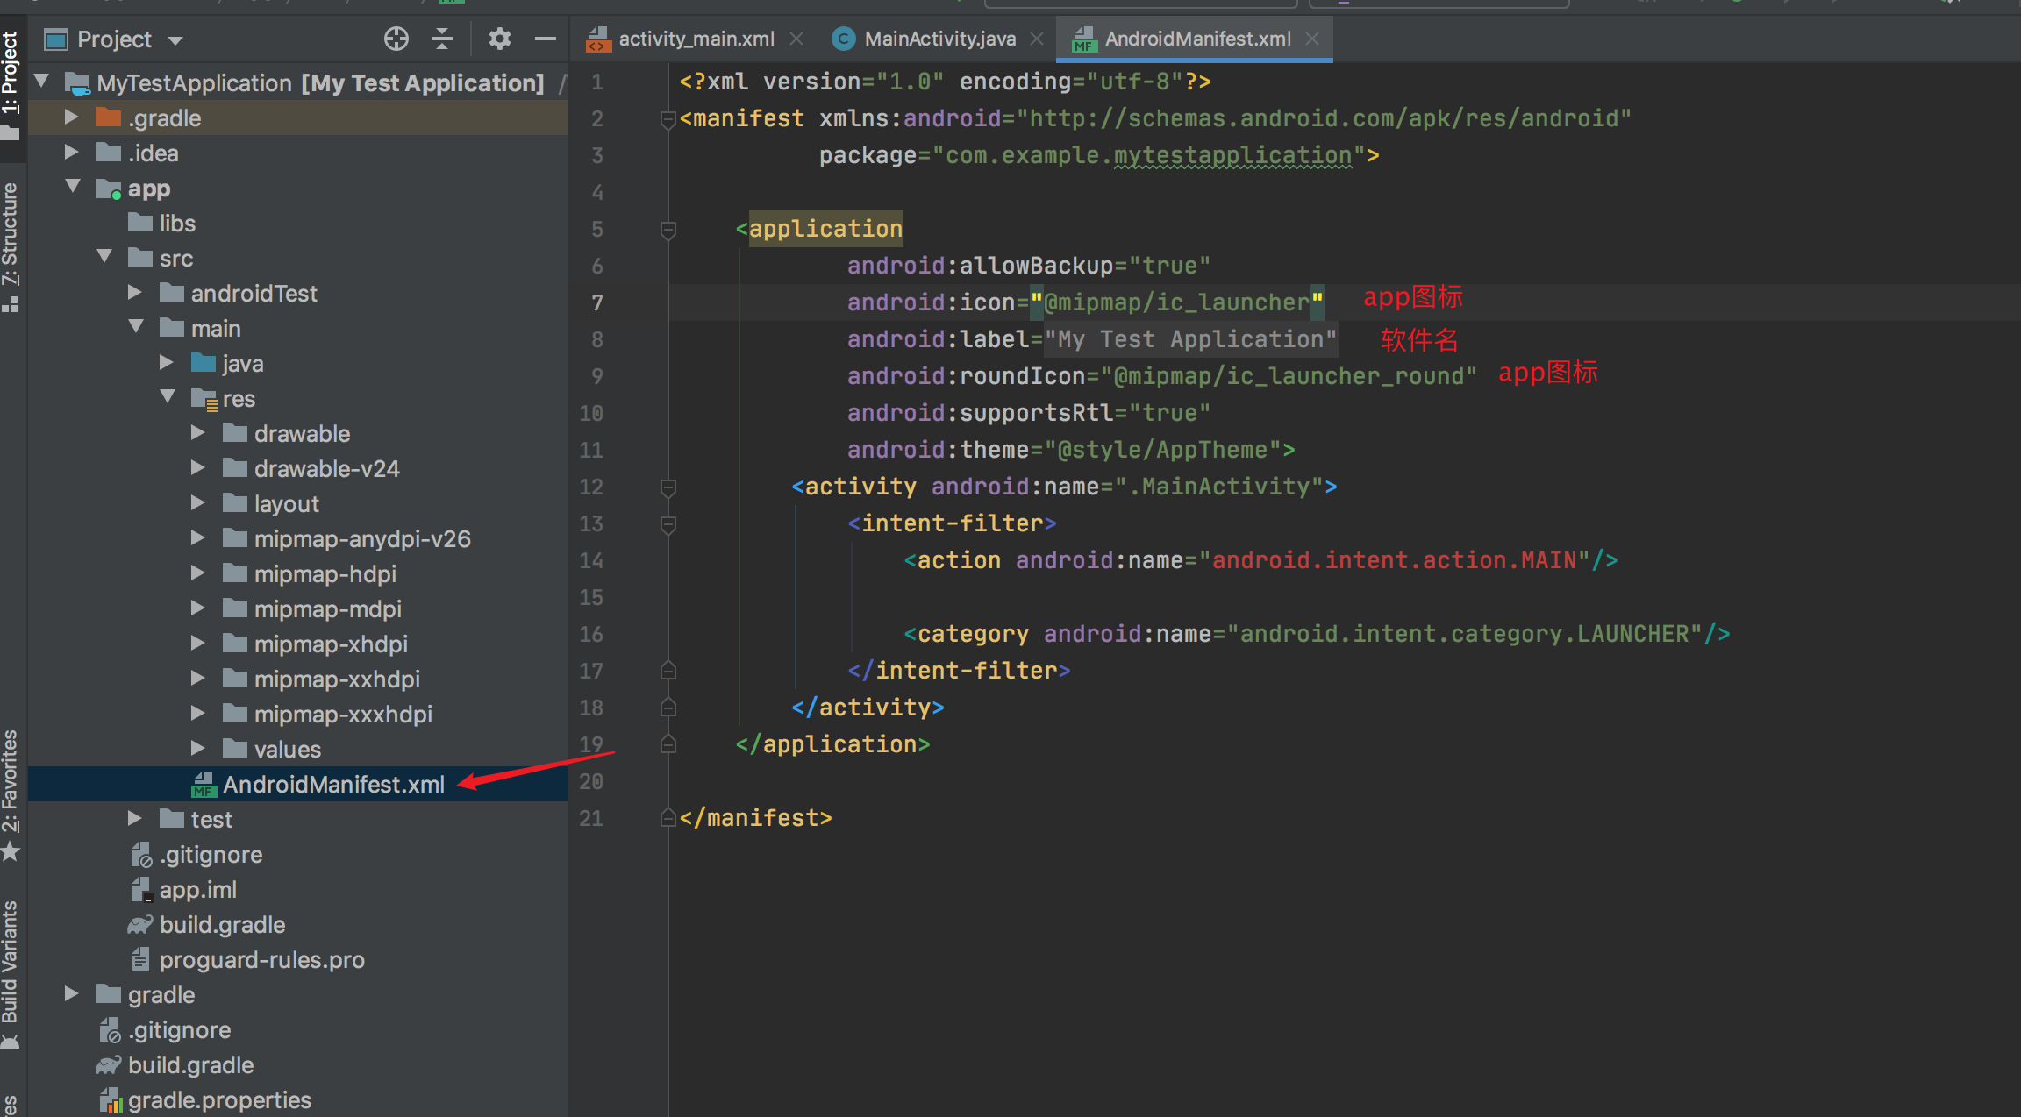Click the @mipmap/ic_launcher_round value
2021x1117 pixels.
[x=1289, y=376]
